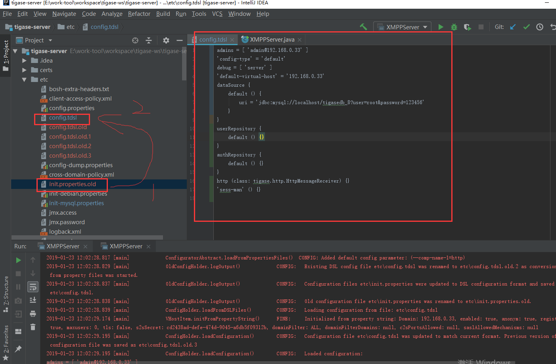Show Git history clock icon
The image size is (556, 364).
(x=540, y=27)
